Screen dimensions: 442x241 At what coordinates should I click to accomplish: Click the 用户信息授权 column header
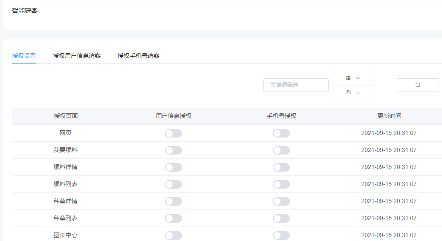[x=173, y=116]
